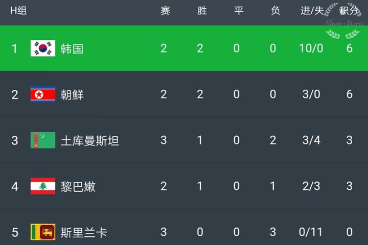Click the 平 draws column header
Image resolution: width=368 pixels, height=245 pixels.
[x=238, y=11]
